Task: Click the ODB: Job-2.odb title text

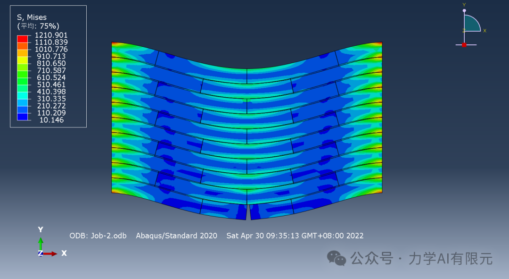Action: (98, 236)
